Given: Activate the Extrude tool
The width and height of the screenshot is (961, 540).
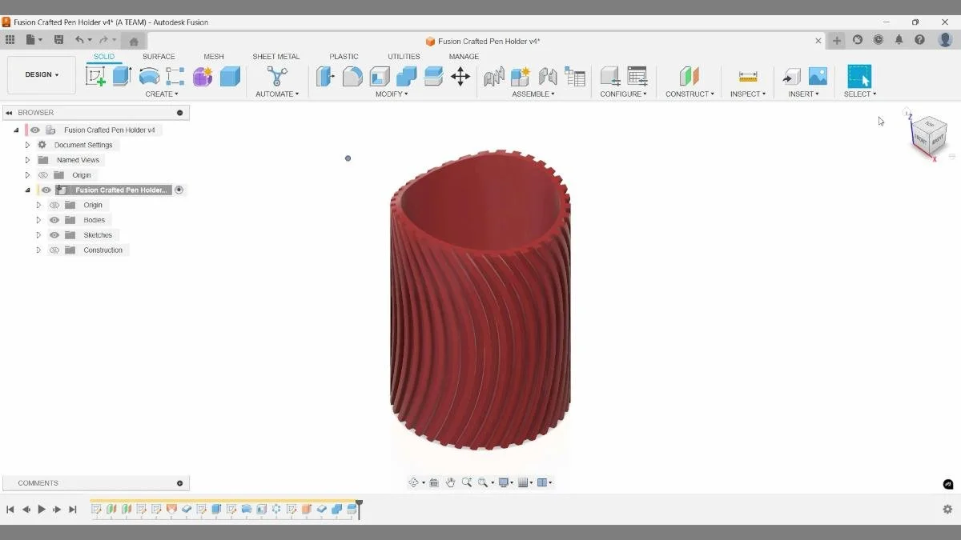Looking at the screenshot, I should [121, 75].
